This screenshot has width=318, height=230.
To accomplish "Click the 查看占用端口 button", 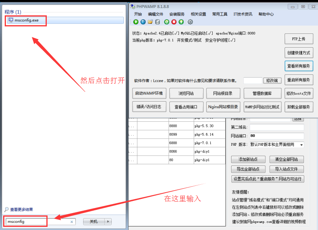I will [186, 107].
